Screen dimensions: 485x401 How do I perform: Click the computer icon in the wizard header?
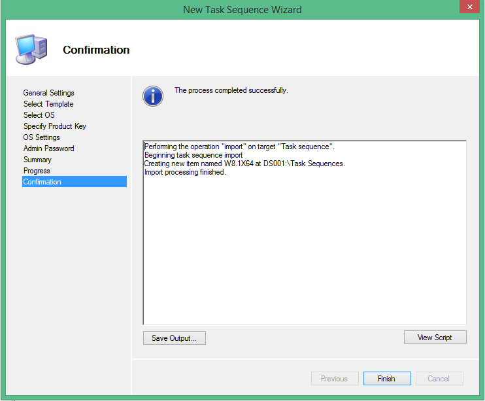[30, 49]
